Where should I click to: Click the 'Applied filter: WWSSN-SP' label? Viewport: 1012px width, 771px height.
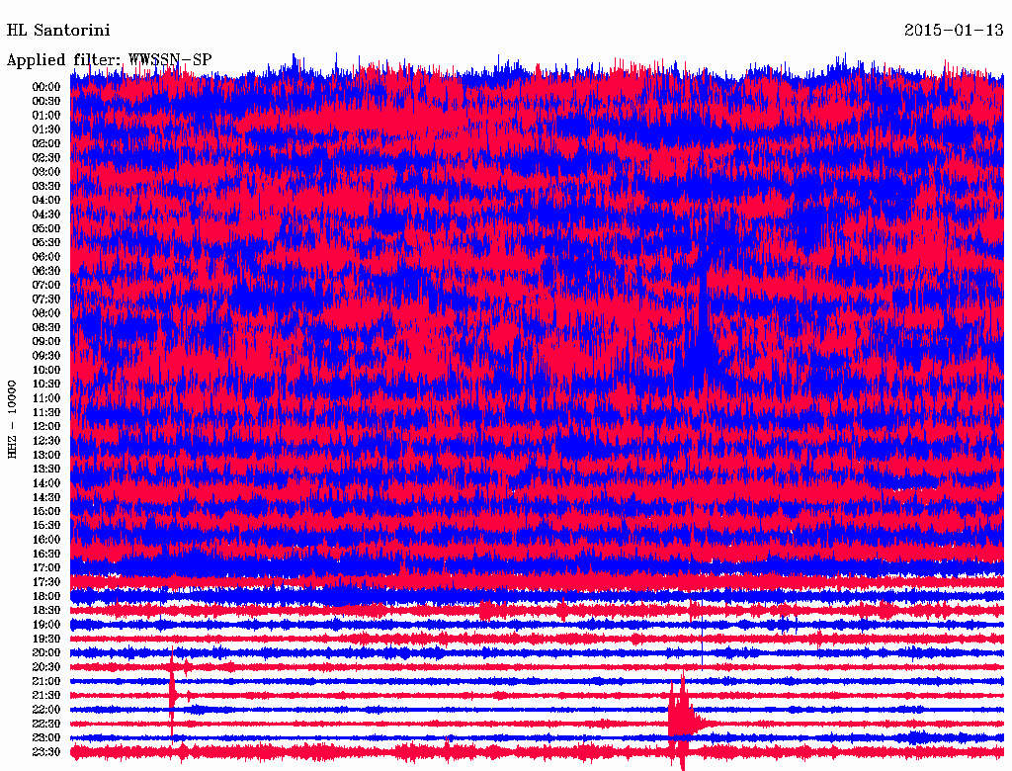coord(109,60)
